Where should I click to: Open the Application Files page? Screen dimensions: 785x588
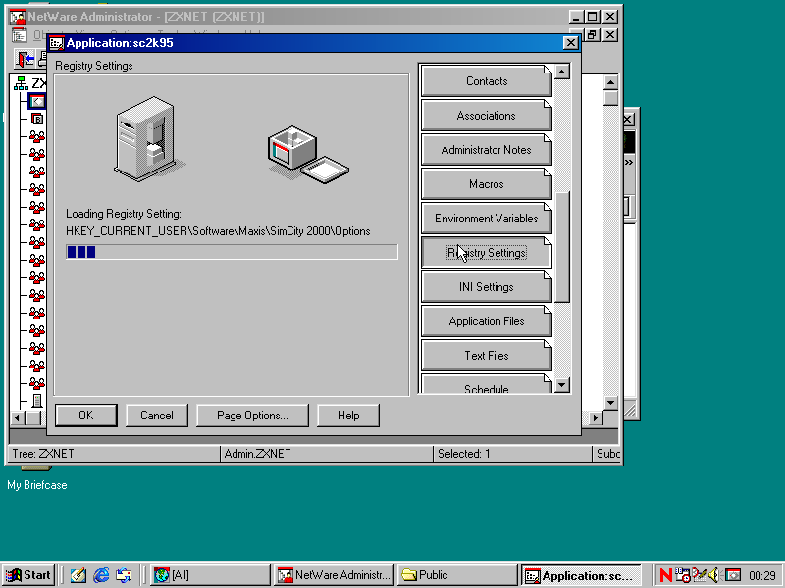[487, 321]
